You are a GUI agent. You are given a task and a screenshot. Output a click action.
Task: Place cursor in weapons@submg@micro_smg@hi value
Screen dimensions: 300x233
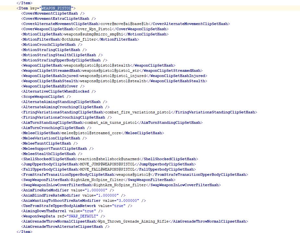coord(93,34)
